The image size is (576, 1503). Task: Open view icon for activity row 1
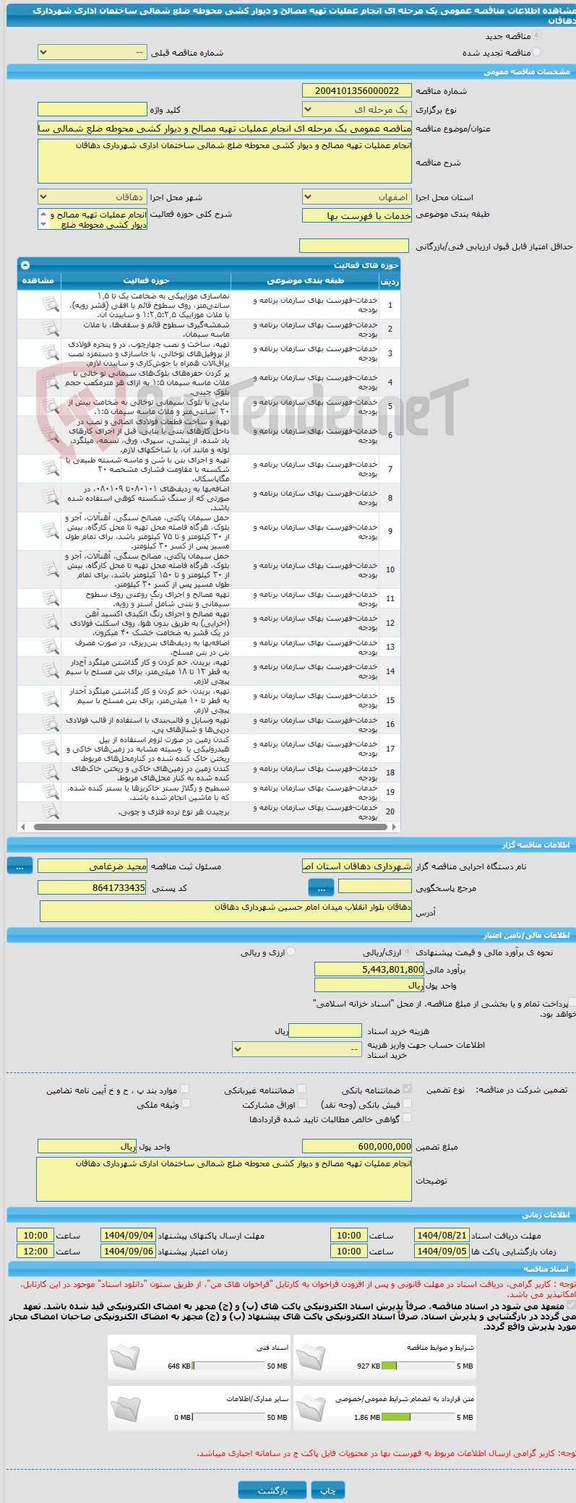click(51, 305)
